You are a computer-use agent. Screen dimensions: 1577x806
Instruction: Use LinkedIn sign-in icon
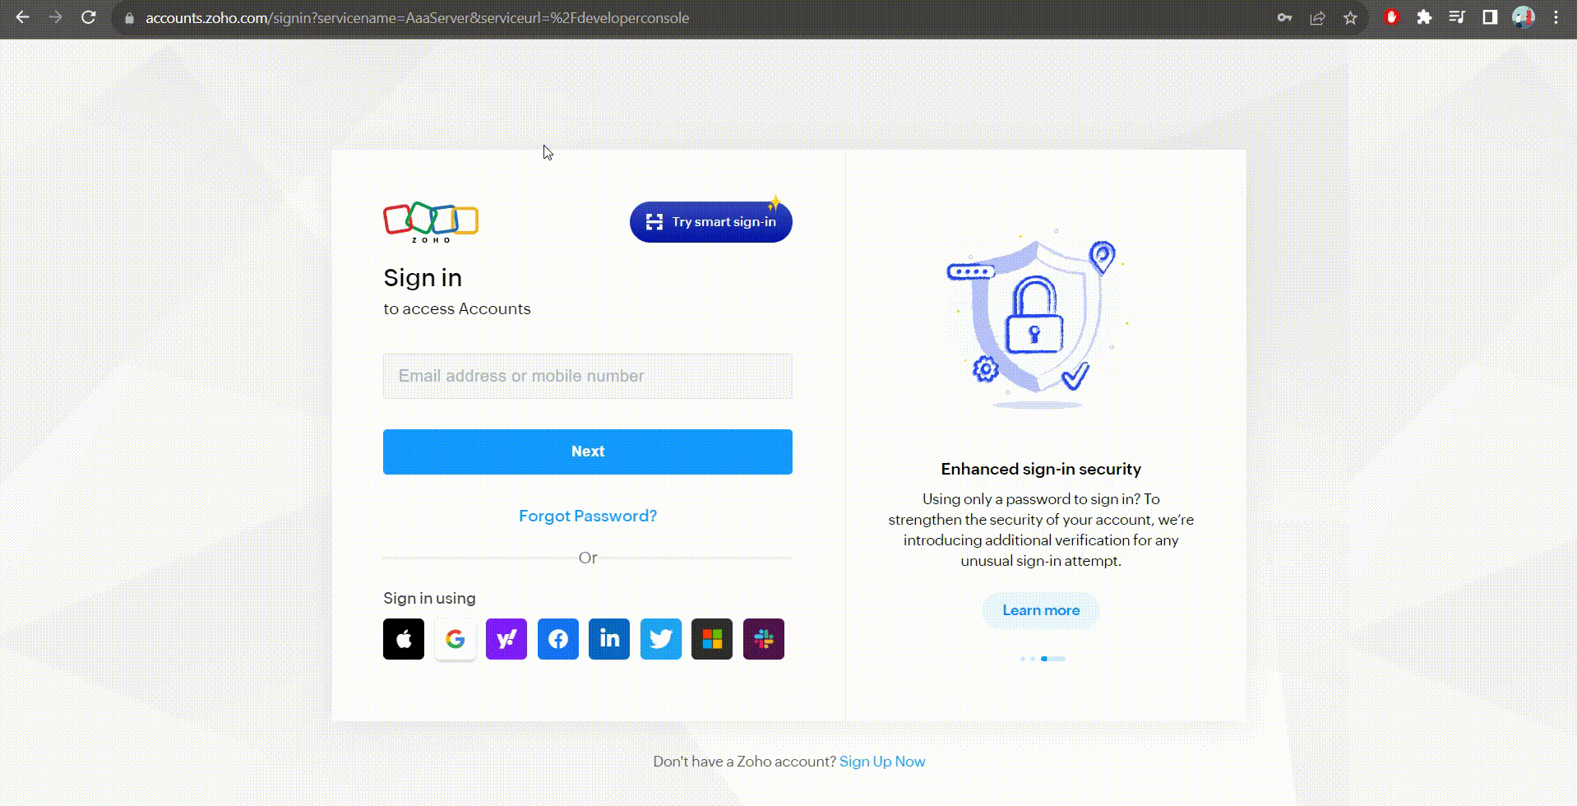609,639
